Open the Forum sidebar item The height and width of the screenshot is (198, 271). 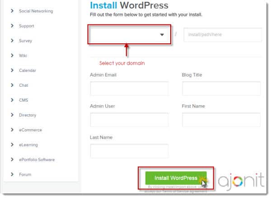click(x=25, y=174)
